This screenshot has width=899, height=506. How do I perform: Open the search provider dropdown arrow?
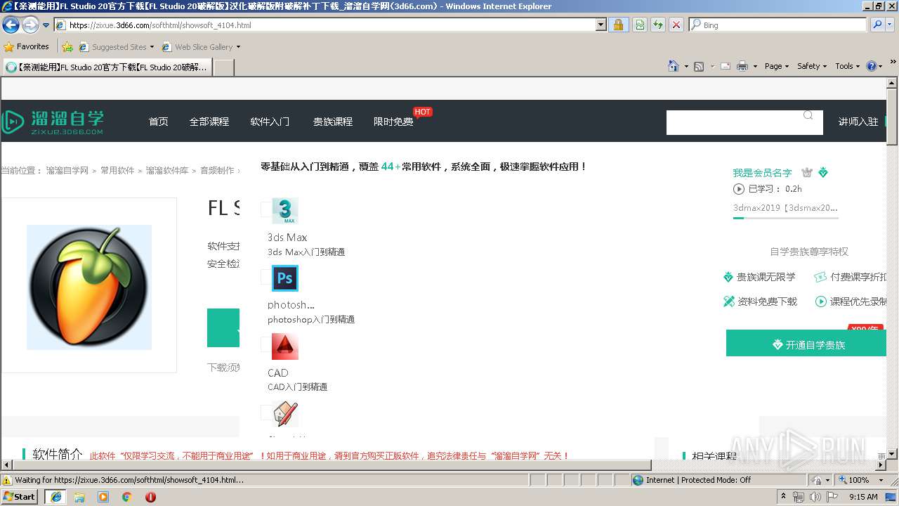[x=891, y=25]
